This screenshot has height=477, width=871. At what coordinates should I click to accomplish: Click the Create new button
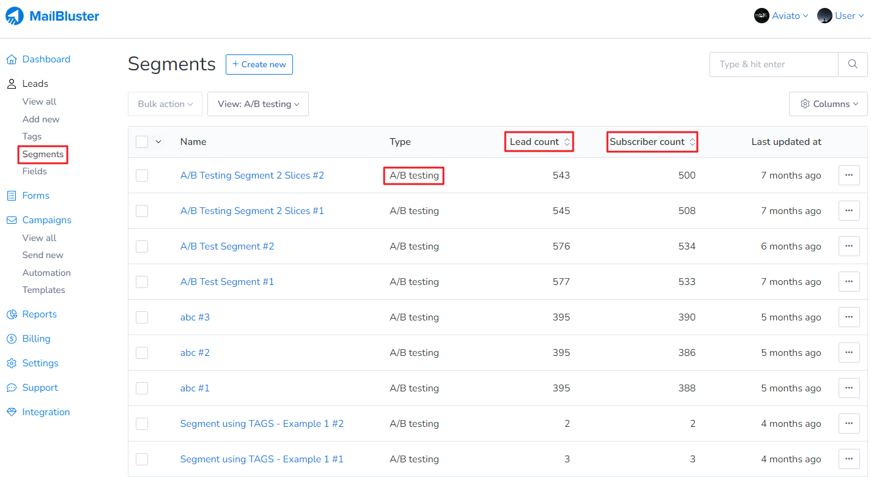pyautogui.click(x=259, y=64)
